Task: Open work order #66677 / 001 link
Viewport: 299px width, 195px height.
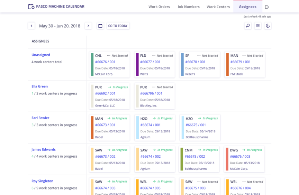Action: (150, 62)
